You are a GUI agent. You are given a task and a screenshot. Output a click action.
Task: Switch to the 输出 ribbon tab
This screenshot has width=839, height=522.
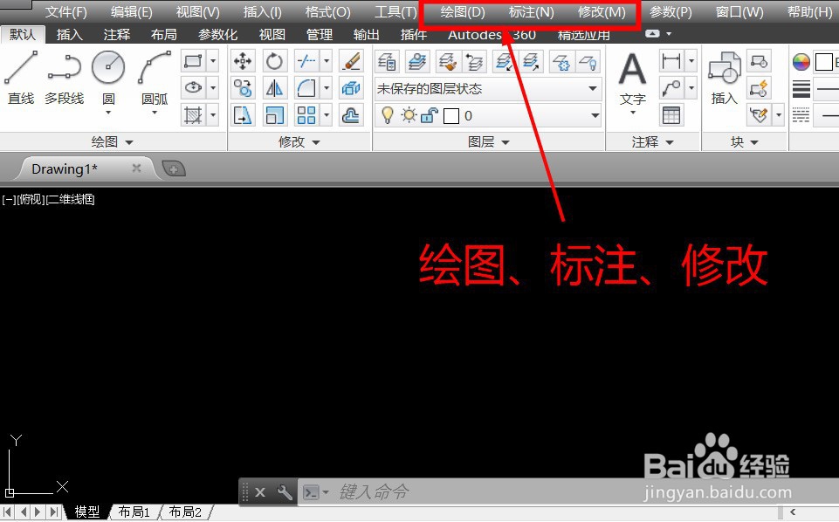click(x=366, y=35)
